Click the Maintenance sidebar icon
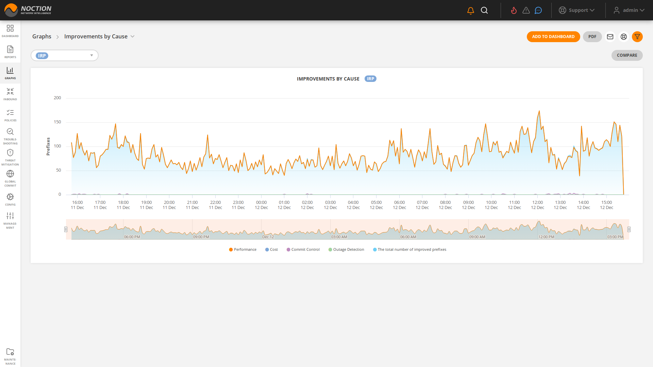Viewport: 653px width, 367px height. pyautogui.click(x=10, y=354)
